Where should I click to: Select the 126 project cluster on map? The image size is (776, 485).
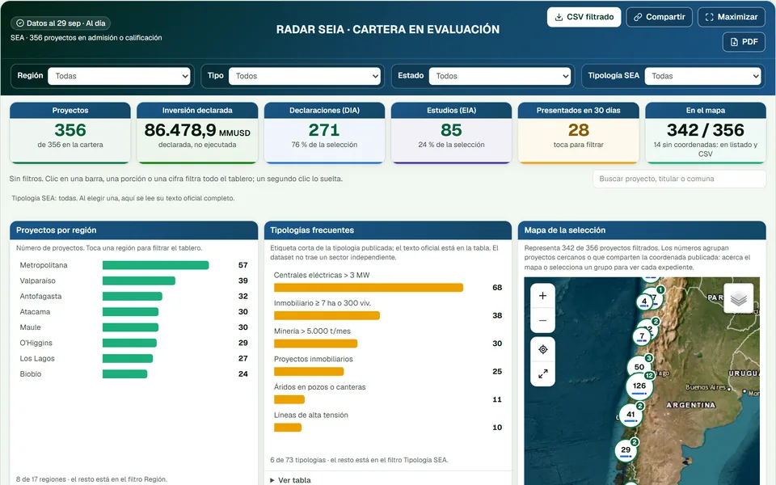[639, 386]
